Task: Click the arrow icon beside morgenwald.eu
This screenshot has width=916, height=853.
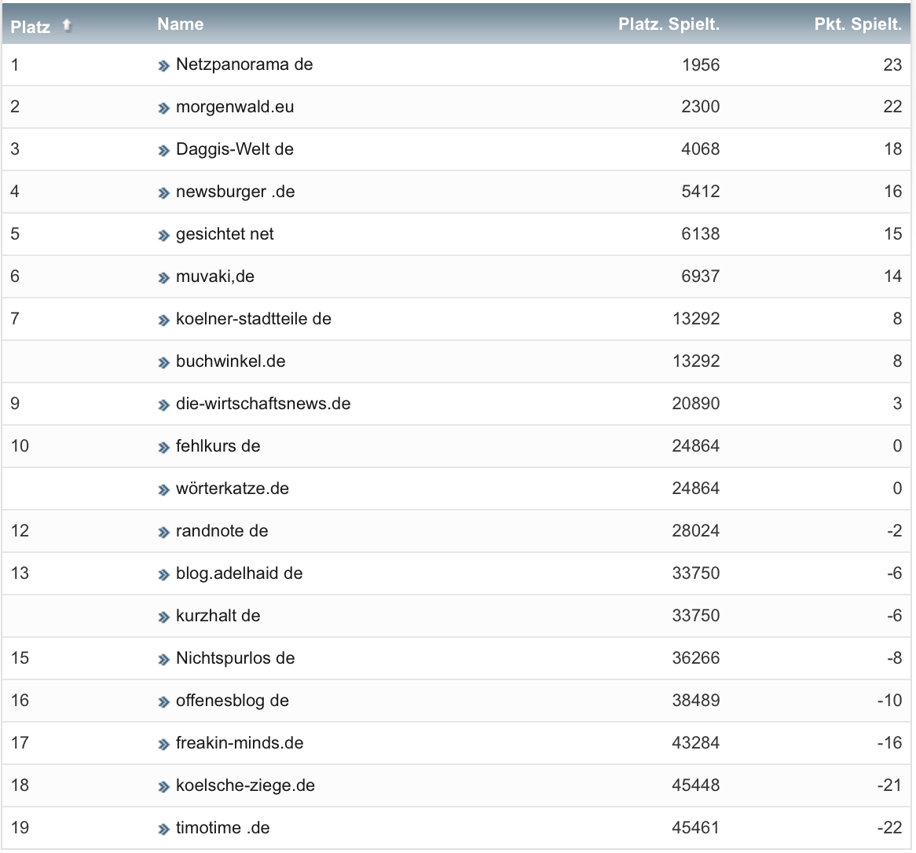Action: coord(163,108)
